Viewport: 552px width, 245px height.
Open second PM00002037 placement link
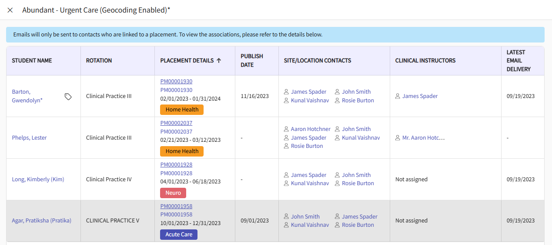(x=176, y=132)
